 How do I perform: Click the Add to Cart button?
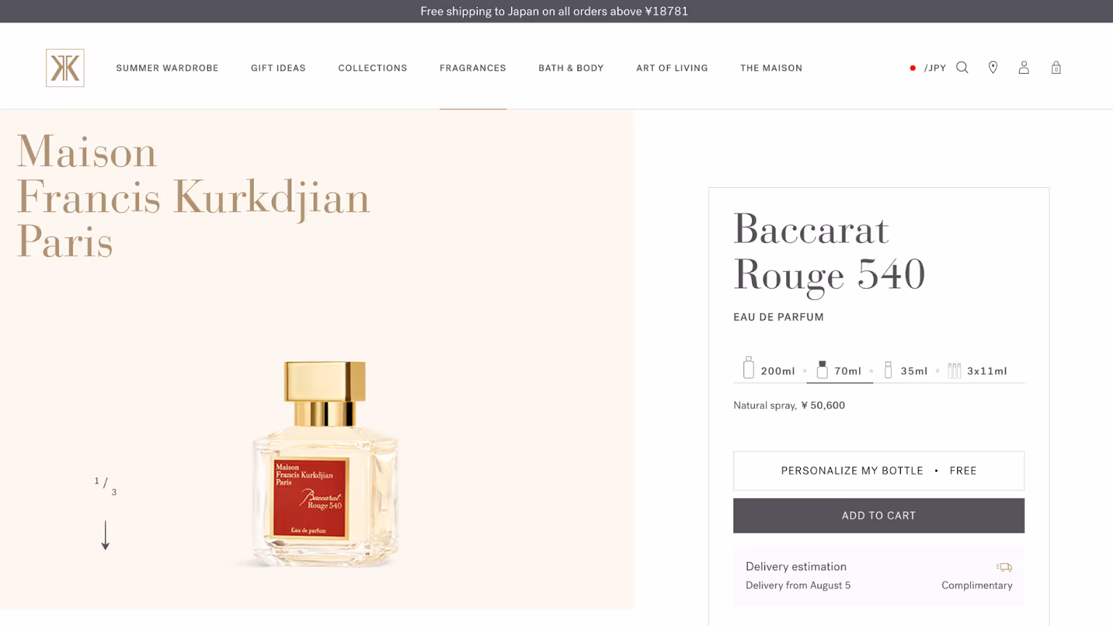pyautogui.click(x=879, y=515)
